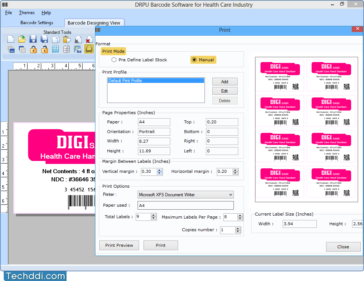This screenshot has height=281, width=364.
Task: Decrease Maximum Labels Per Page value
Action: (240, 219)
